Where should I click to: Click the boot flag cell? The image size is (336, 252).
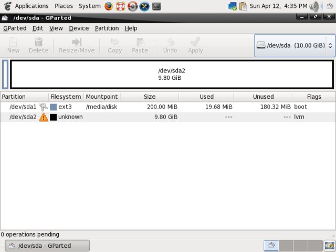pyautogui.click(x=300, y=107)
